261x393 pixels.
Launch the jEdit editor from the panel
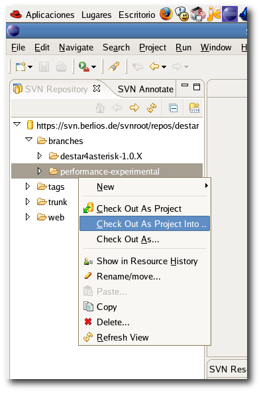click(214, 14)
